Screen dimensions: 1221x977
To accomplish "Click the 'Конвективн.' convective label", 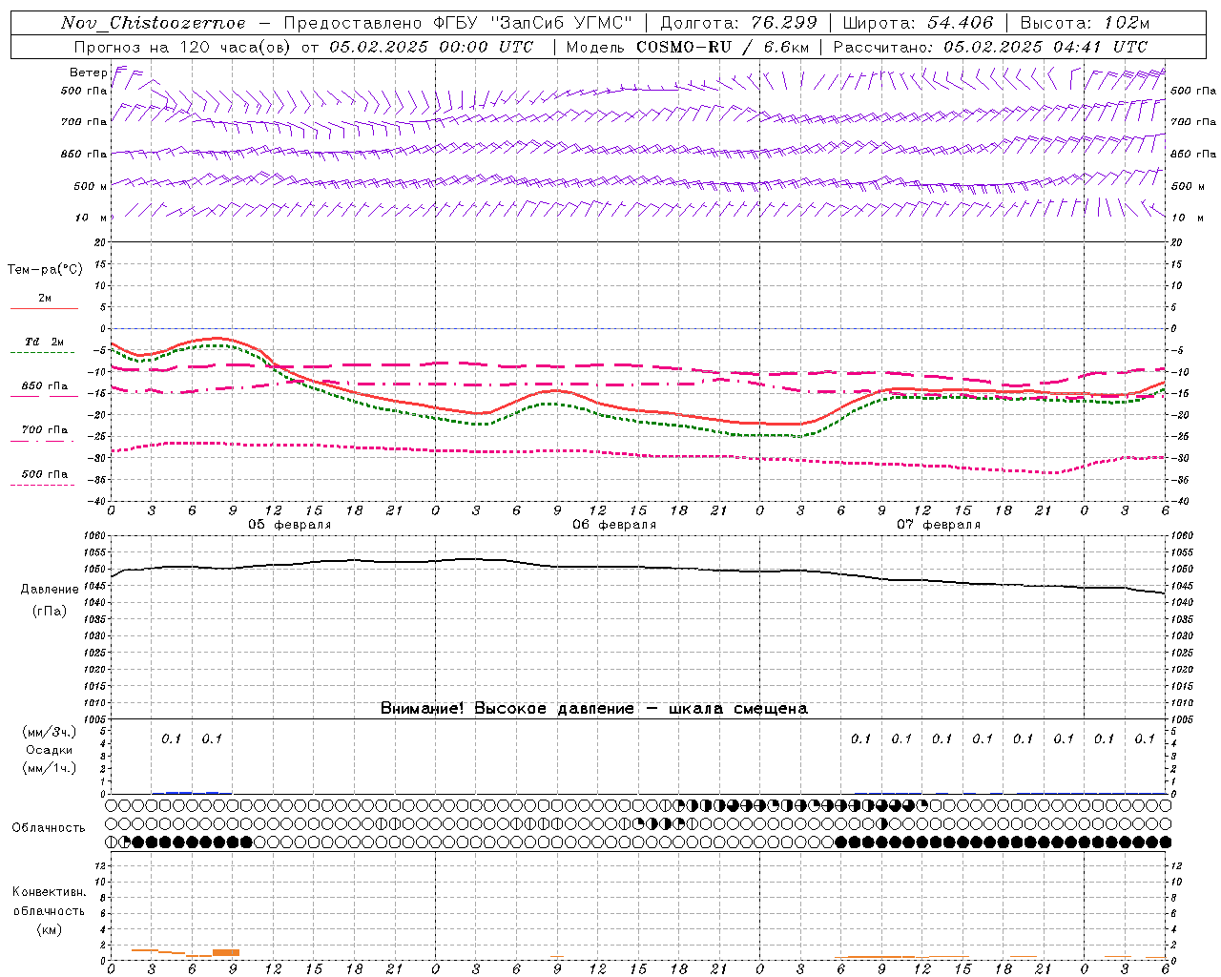I will click(49, 892).
